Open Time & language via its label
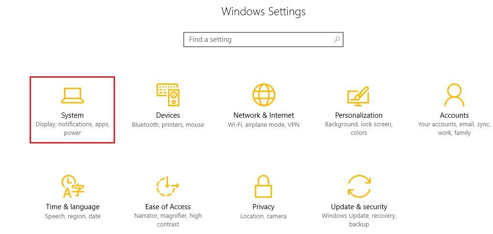This screenshot has height=234, width=493. coord(73,207)
